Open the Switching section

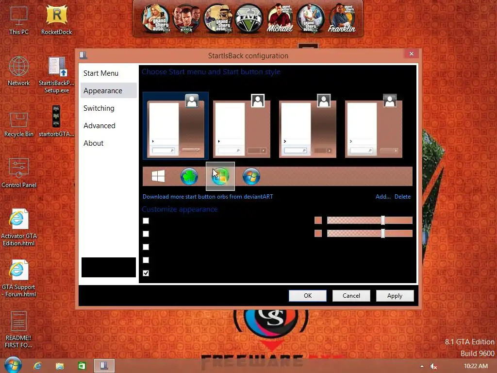tap(108, 108)
